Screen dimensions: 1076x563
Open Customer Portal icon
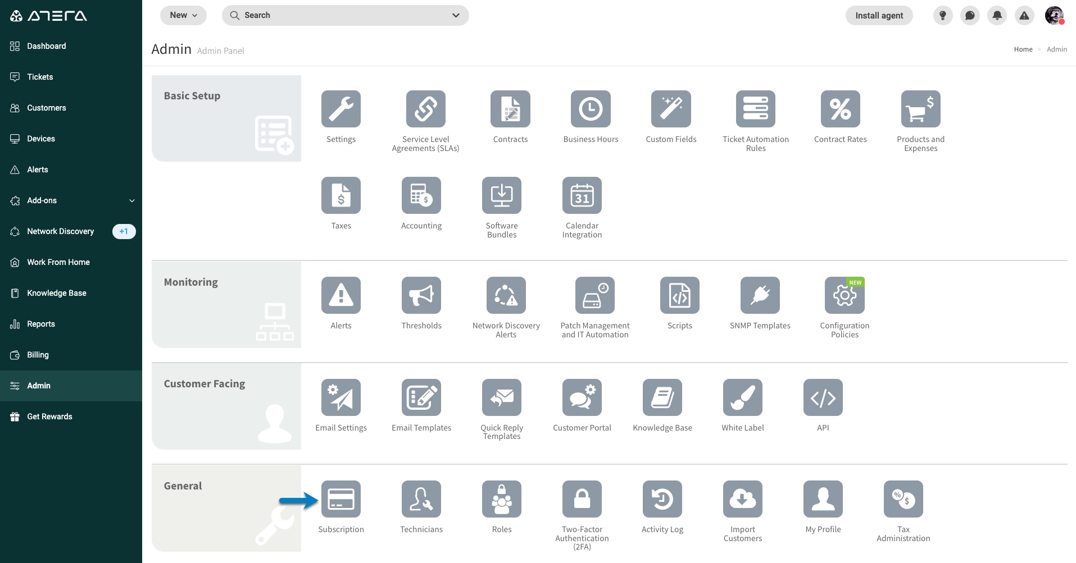582,397
